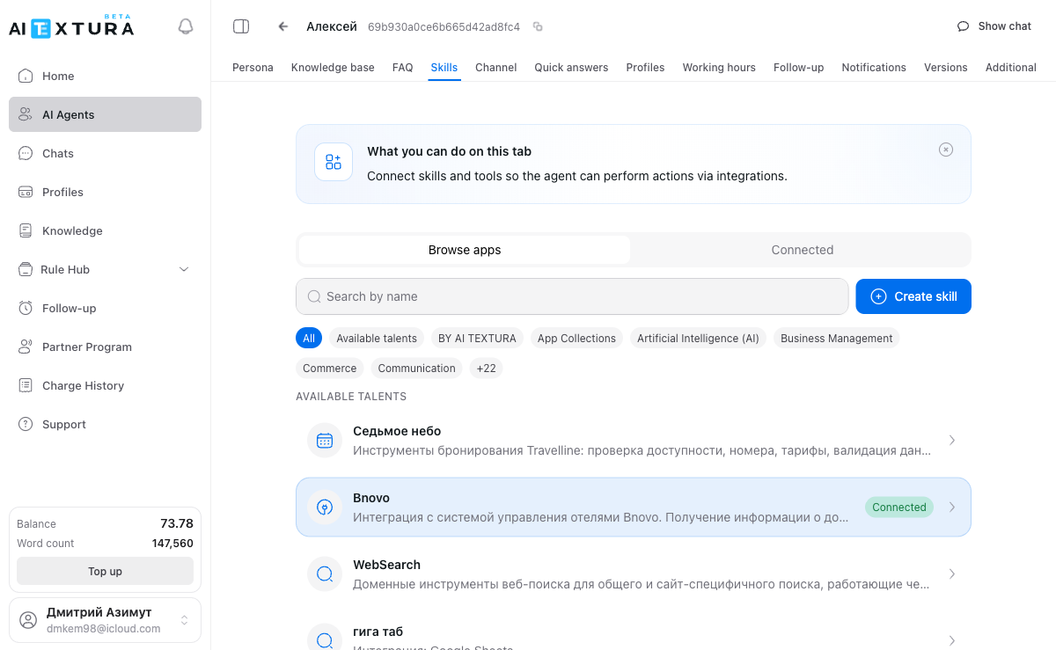The height and width of the screenshot is (650, 1056).
Task: Open the Notifications tab
Action: point(874,67)
